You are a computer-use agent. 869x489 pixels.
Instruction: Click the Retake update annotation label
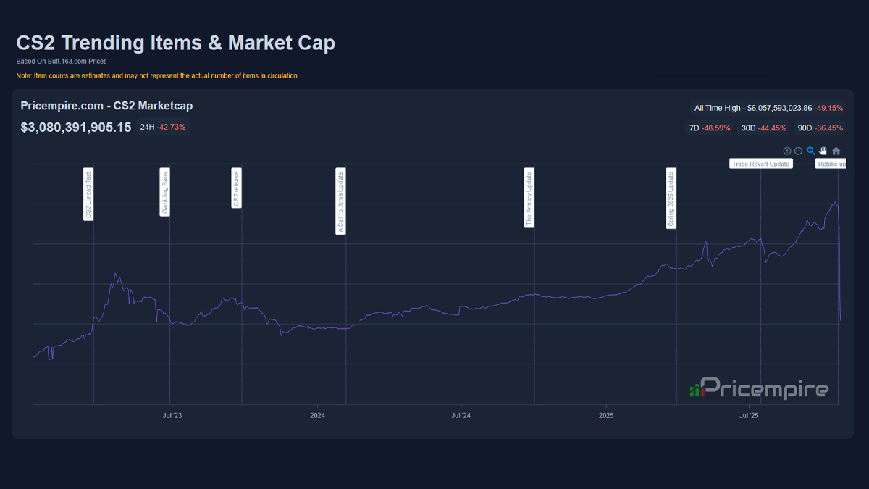831,164
